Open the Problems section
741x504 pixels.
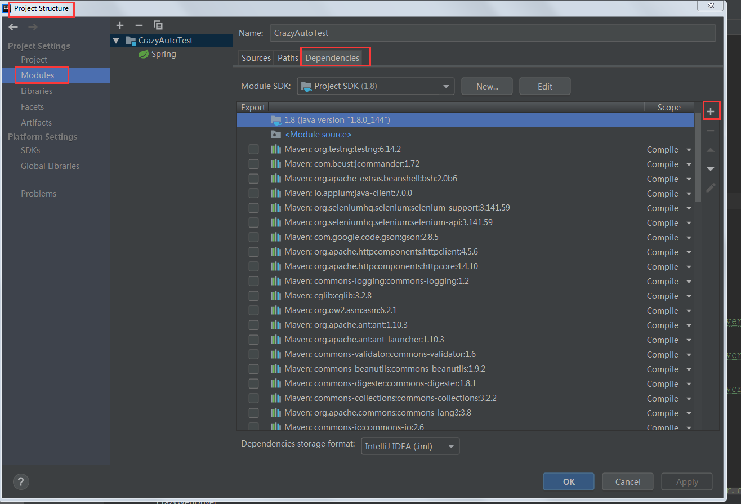39,194
